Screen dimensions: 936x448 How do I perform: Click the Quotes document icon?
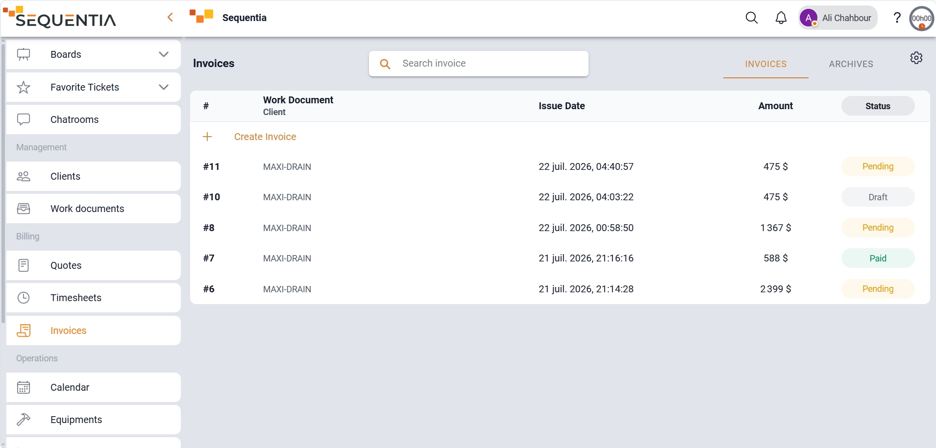24,265
